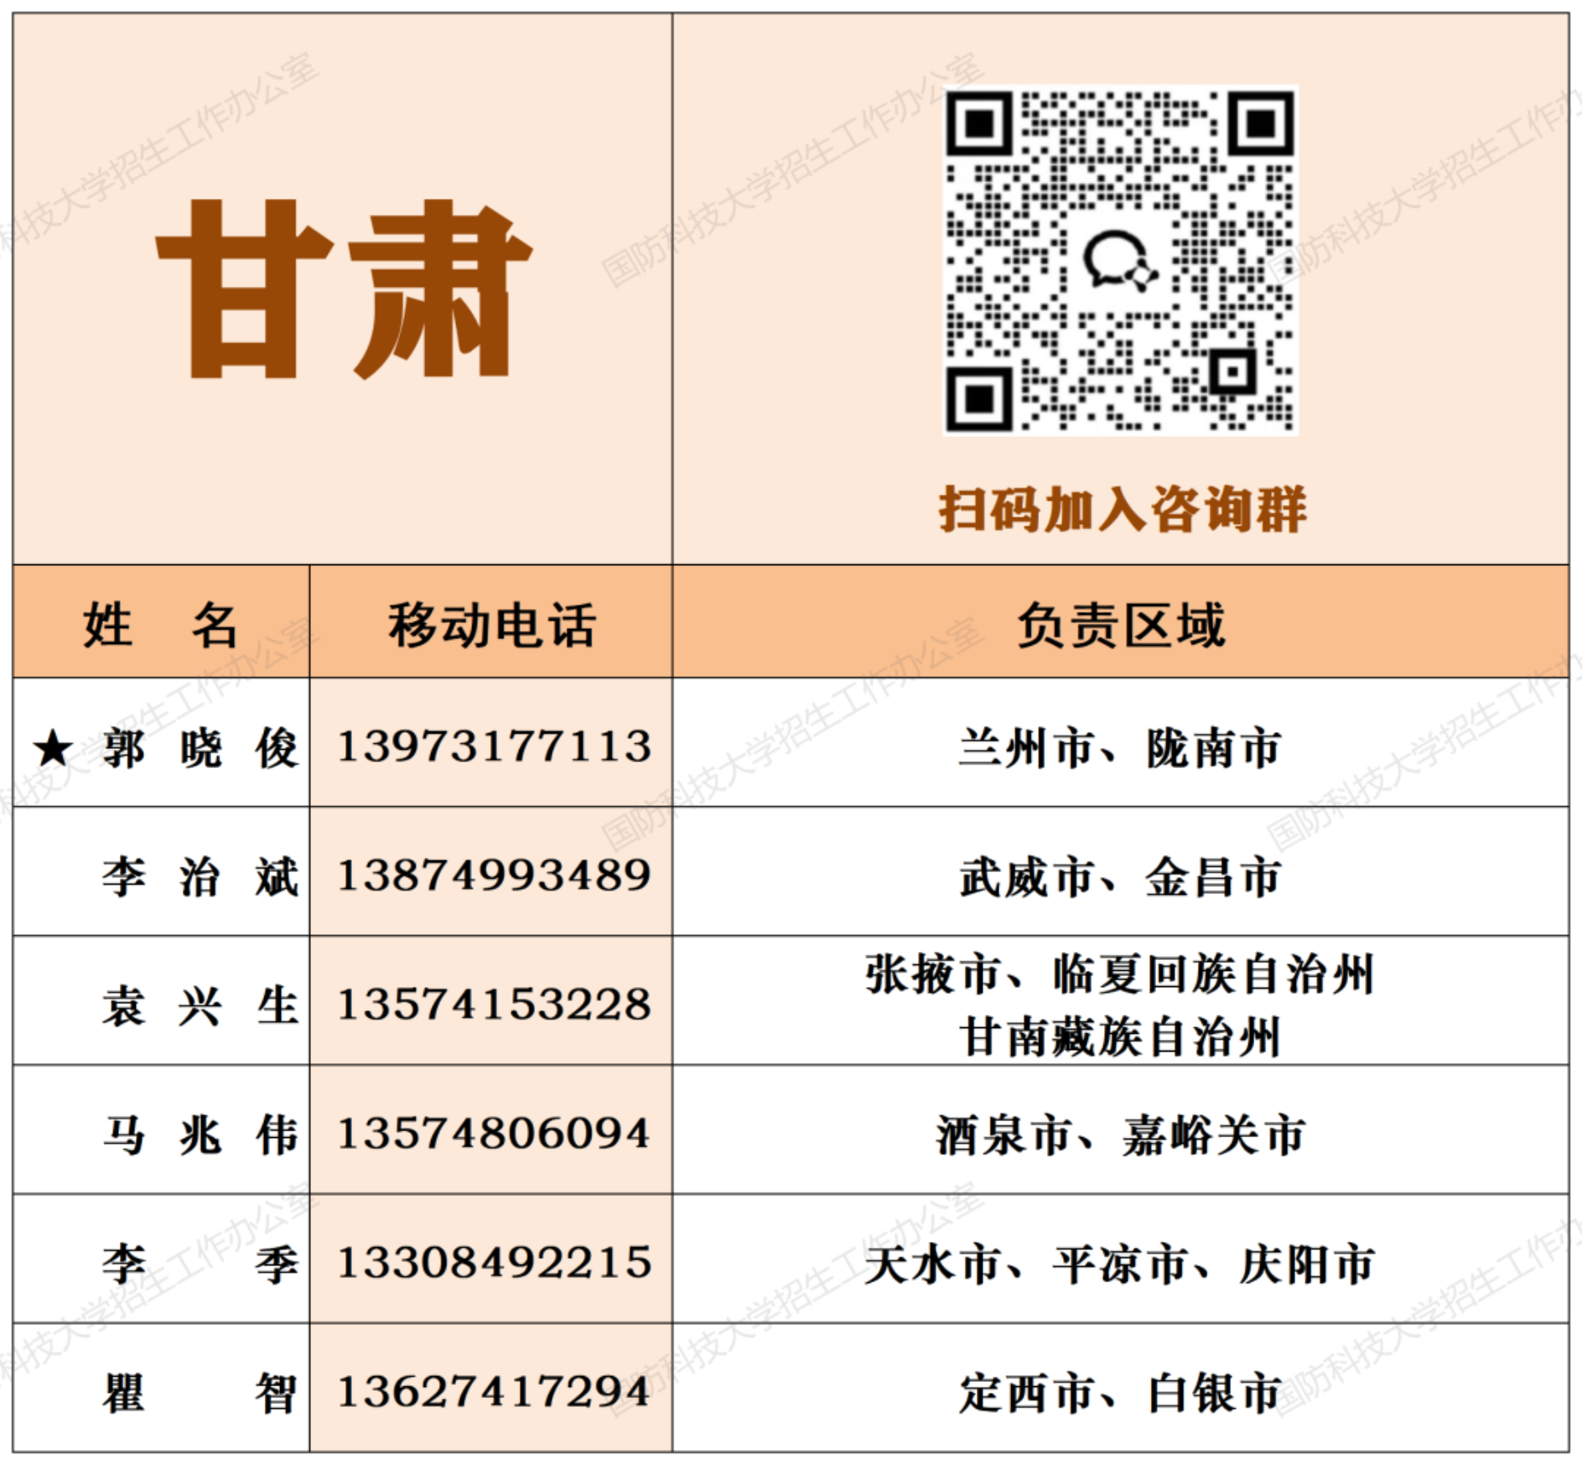The width and height of the screenshot is (1582, 1465).
Task: Click the star icon beside 郭晓俊
Action: 54,747
